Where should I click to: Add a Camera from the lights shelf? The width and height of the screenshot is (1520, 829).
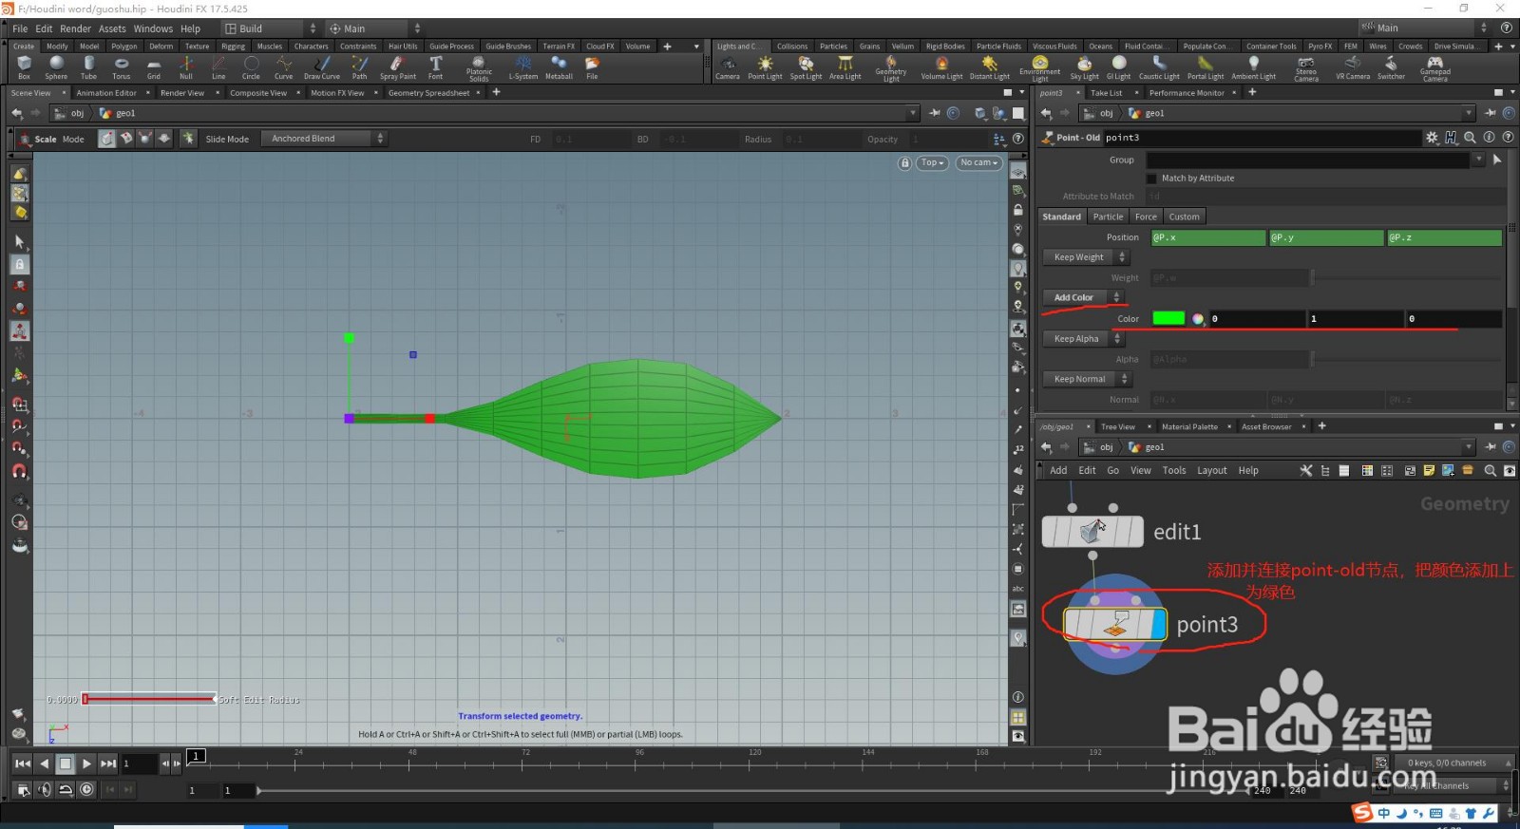(x=728, y=67)
